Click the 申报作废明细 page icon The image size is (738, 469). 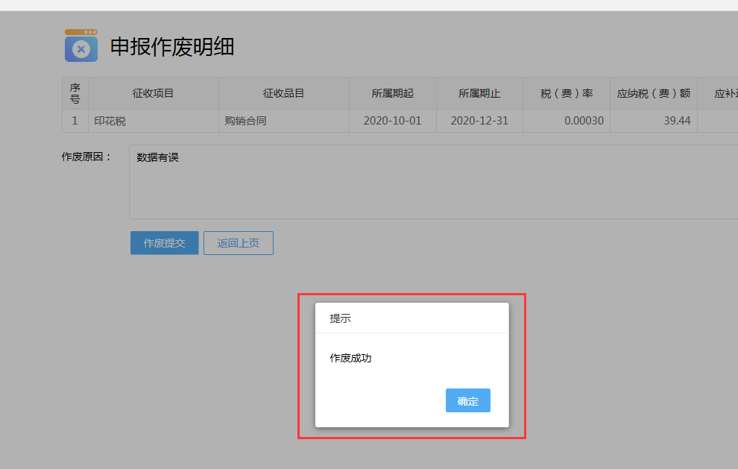pyautogui.click(x=81, y=46)
